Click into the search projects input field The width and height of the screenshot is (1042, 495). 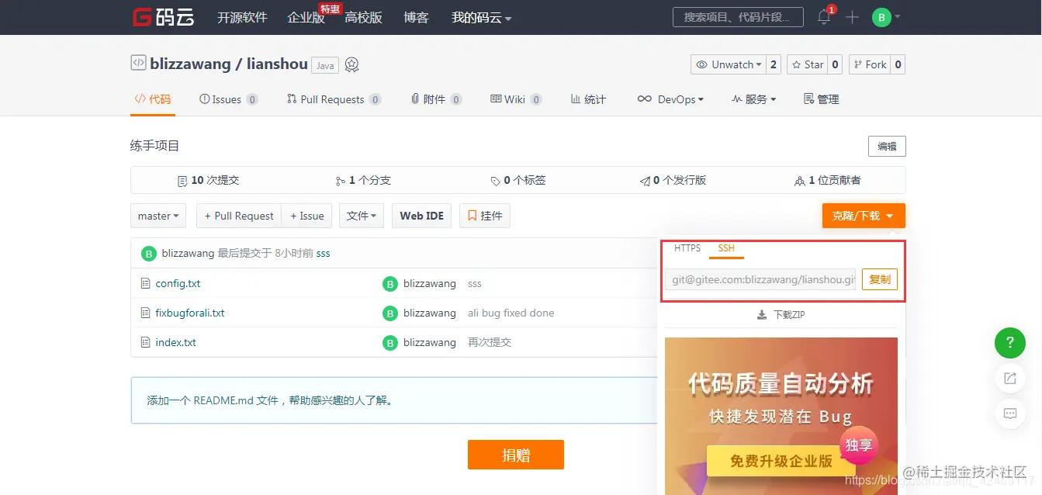click(x=739, y=17)
